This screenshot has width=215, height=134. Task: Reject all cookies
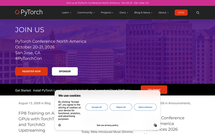pyautogui.click(x=121, y=107)
